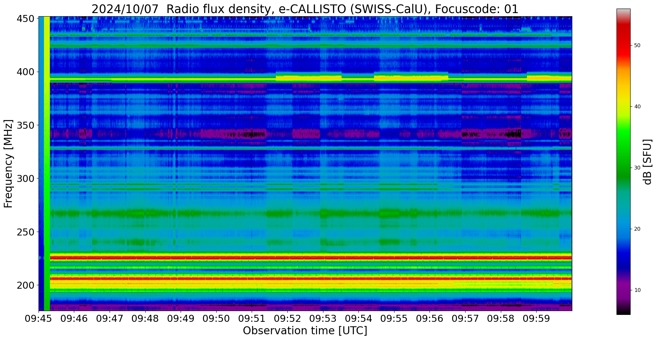Click the 300 frequency tick label
The width and height of the screenshot is (657, 340).
click(25, 178)
